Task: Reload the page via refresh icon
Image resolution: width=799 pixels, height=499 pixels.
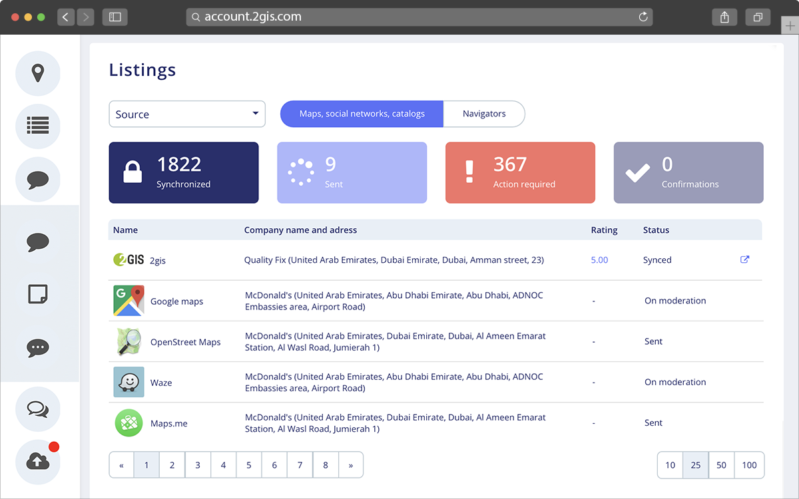Action: (x=643, y=17)
